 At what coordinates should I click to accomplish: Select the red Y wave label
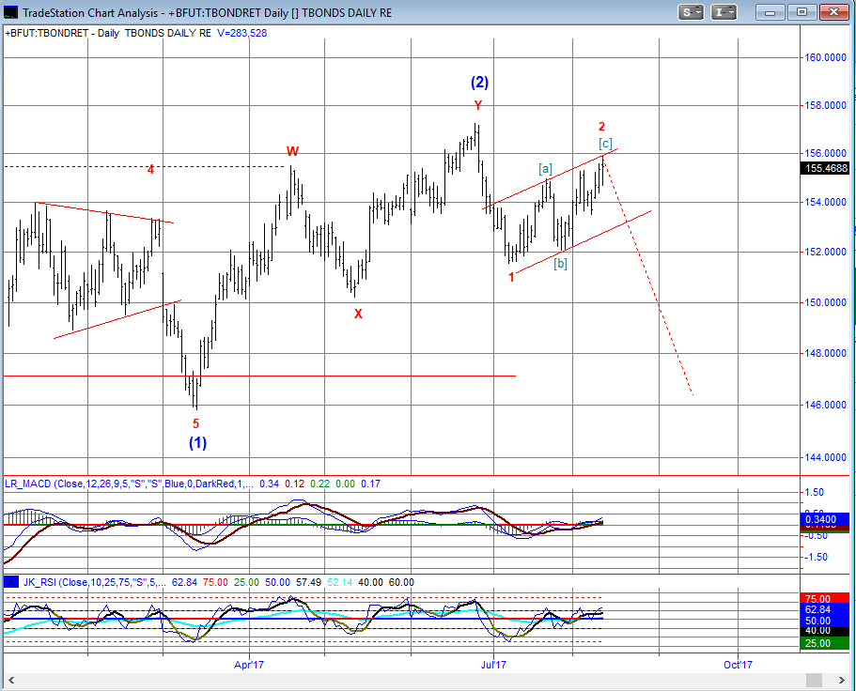pos(478,105)
